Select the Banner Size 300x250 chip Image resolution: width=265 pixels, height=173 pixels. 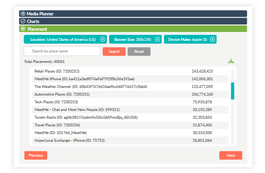135,39
